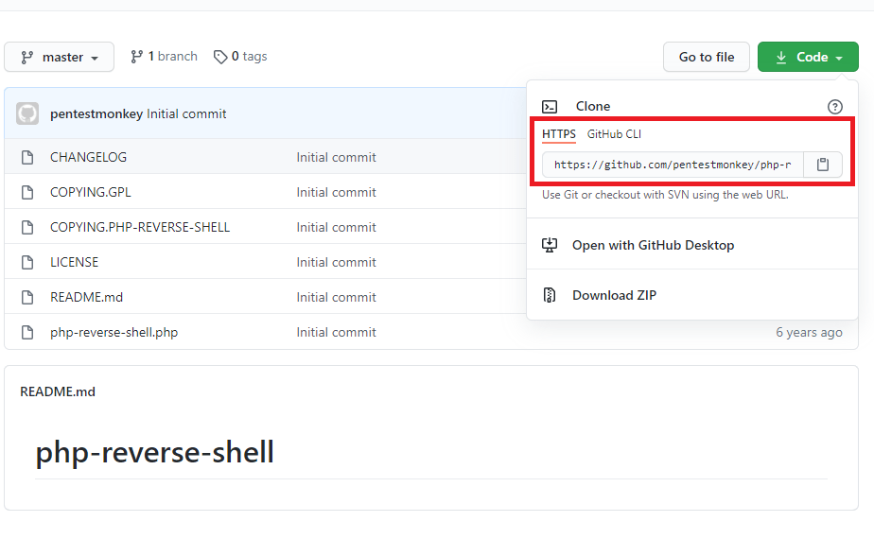Image resolution: width=874 pixels, height=539 pixels.
Task: Click the HTTPS clone URL field
Action: [x=673, y=165]
